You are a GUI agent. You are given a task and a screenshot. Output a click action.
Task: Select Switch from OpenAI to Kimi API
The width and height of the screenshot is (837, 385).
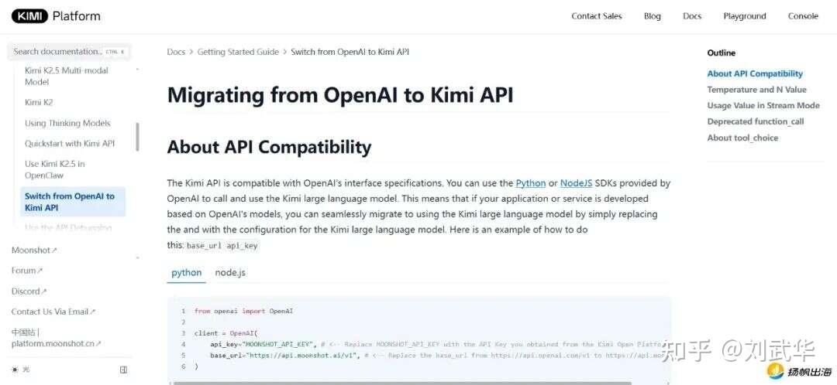pos(73,201)
